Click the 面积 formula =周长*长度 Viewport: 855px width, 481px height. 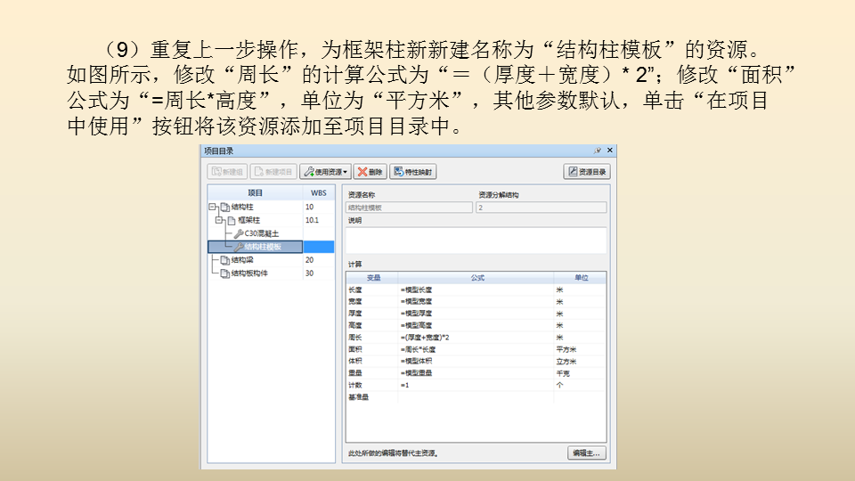(476, 349)
